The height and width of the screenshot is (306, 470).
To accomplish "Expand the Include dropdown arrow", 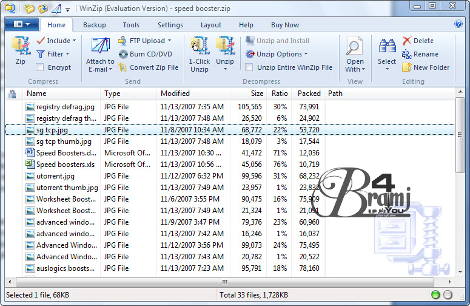I will coord(74,41).
